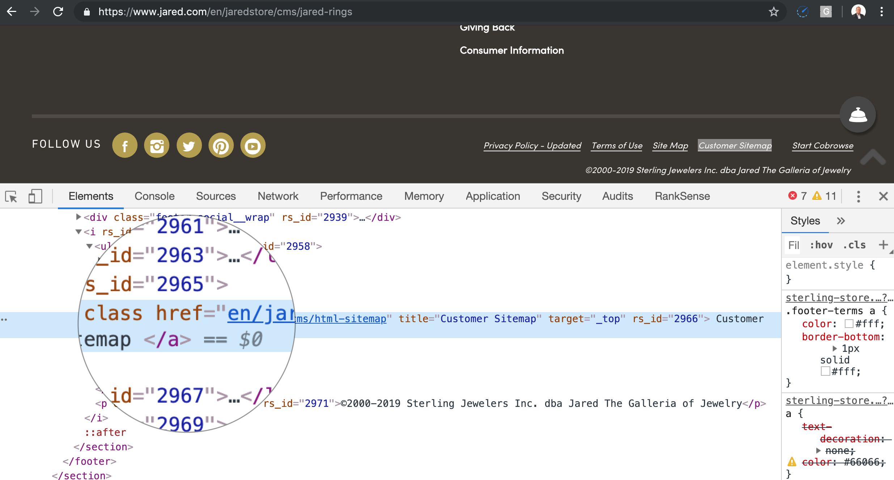Click the inspect element picker icon

point(11,197)
